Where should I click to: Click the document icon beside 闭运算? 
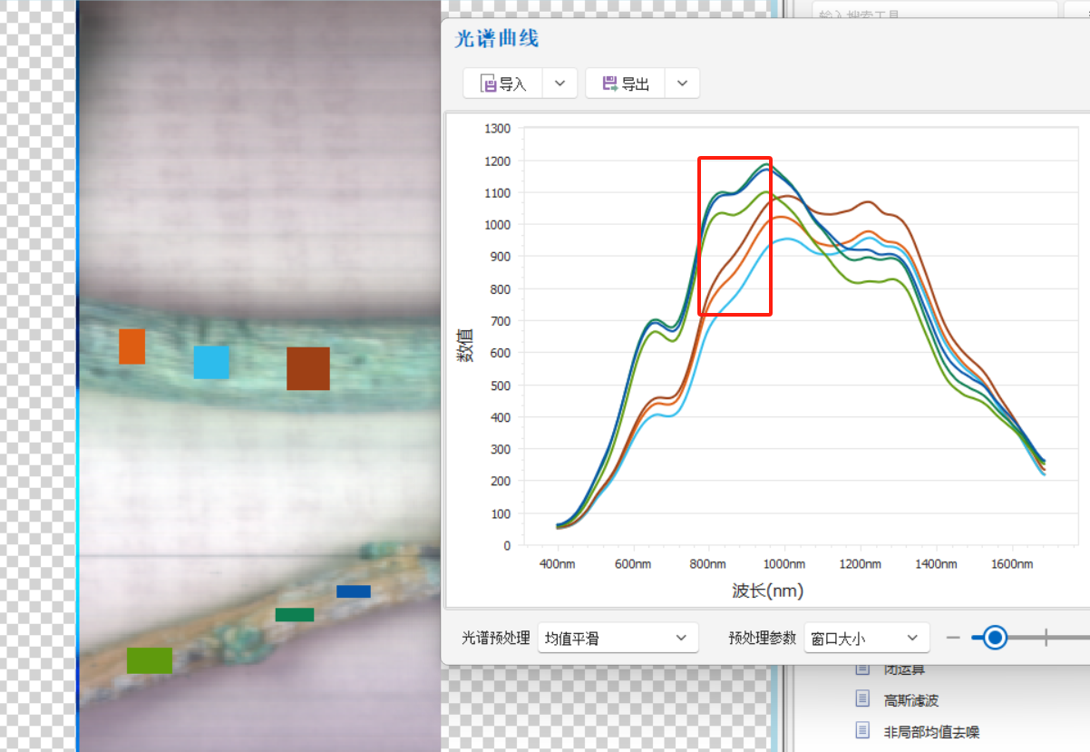tap(863, 669)
